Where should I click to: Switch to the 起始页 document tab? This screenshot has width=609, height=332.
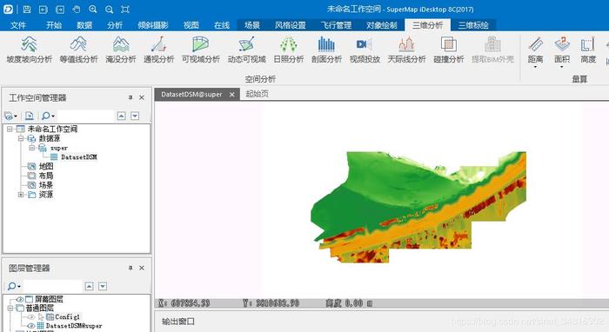pos(258,94)
